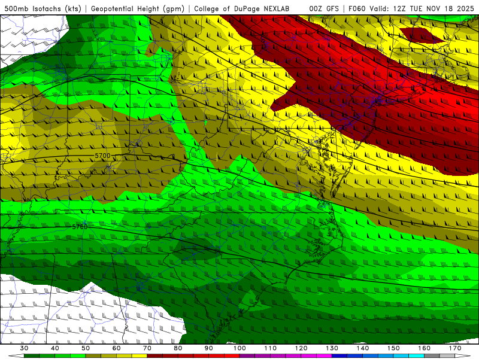The height and width of the screenshot is (359, 479).
Task: Click the 5700 height contour label
Action: 102,156
